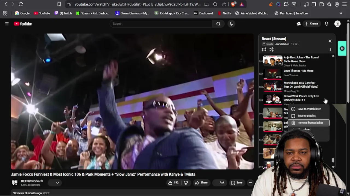This screenshot has width=350, height=196.
Task: Click the Save button under the video
Action: [x=237, y=183]
